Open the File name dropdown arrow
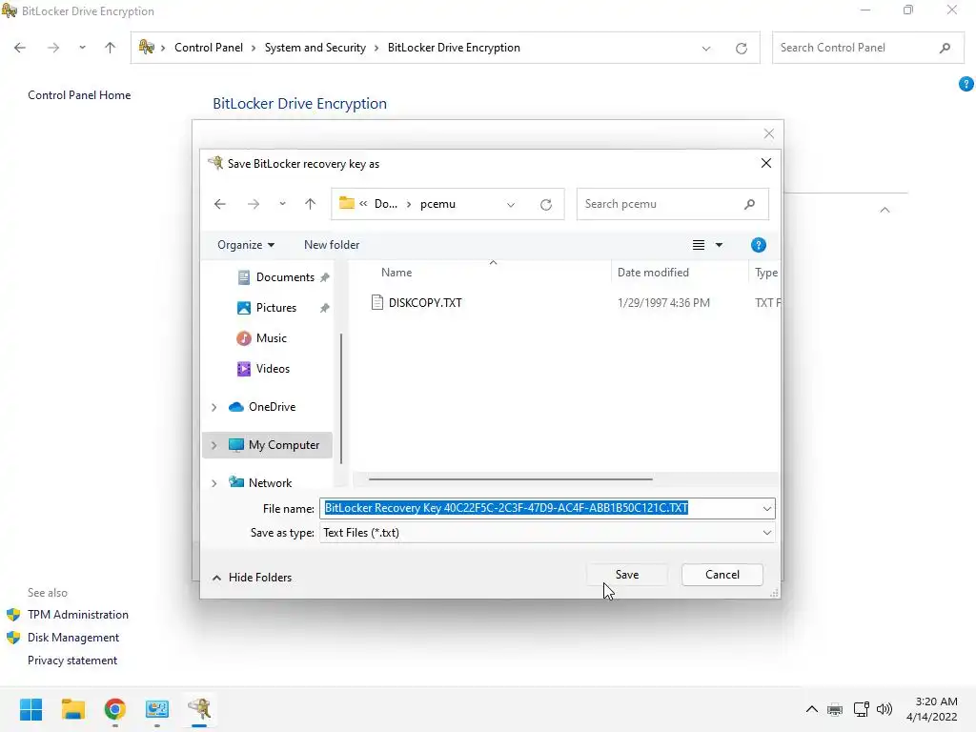 coord(767,509)
